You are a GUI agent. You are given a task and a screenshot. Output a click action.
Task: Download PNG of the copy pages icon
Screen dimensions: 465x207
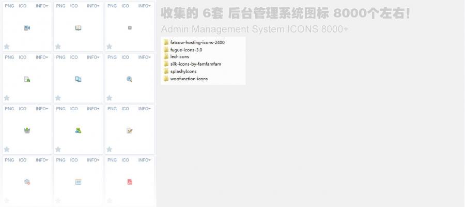(x=61, y=57)
